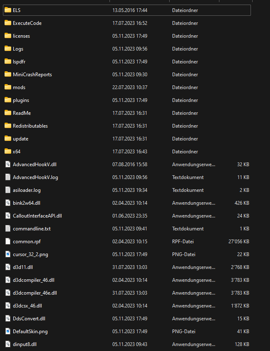The height and width of the screenshot is (351, 270).
Task: Click the x64 folder name
Action: pos(17,152)
